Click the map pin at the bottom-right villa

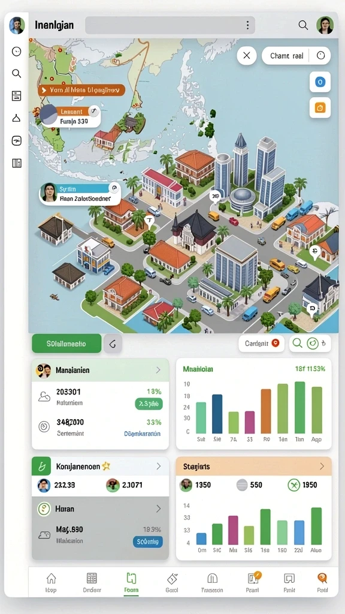[x=311, y=309]
